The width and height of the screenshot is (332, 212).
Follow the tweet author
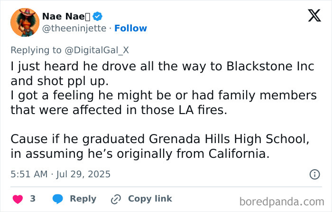click(130, 29)
